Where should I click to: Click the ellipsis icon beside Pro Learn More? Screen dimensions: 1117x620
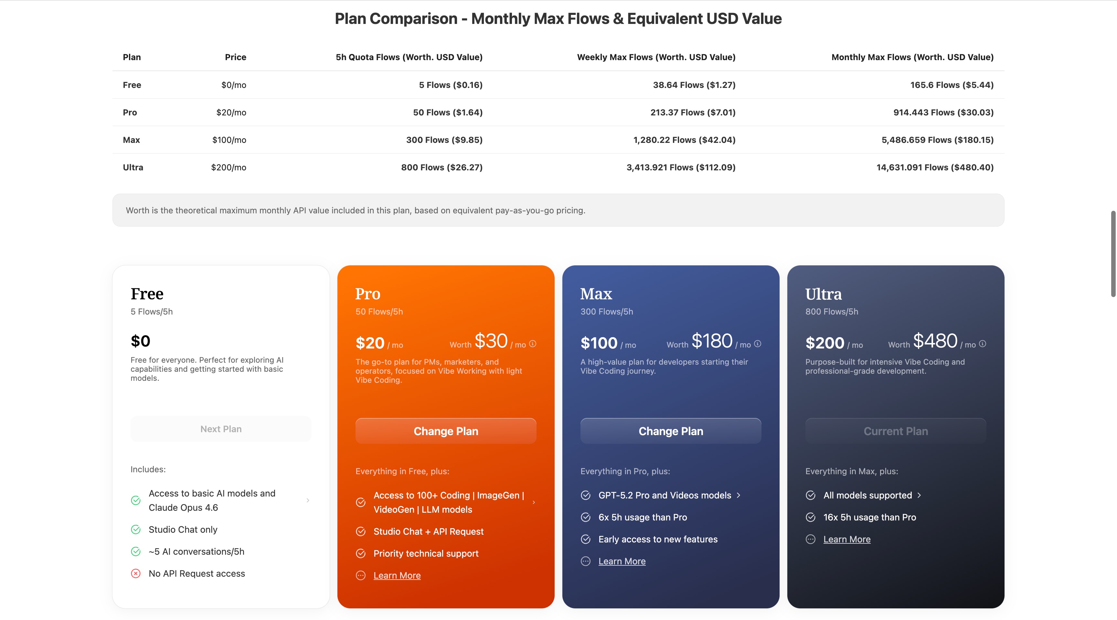point(361,575)
